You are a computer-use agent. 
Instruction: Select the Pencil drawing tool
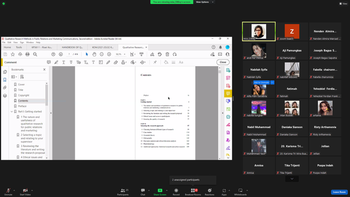108,62
